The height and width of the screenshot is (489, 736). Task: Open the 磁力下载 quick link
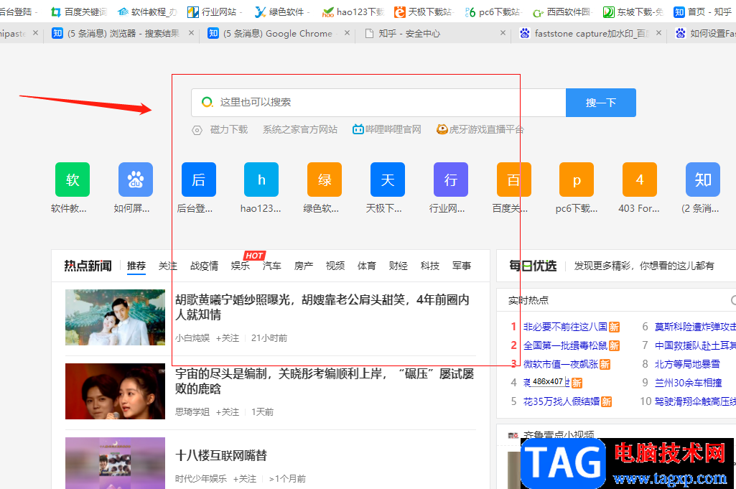228,129
